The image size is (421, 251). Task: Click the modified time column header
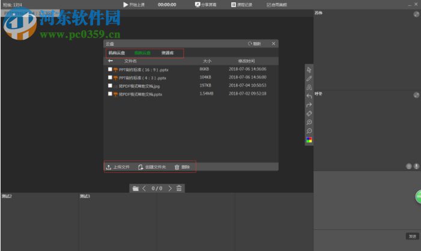pyautogui.click(x=246, y=61)
